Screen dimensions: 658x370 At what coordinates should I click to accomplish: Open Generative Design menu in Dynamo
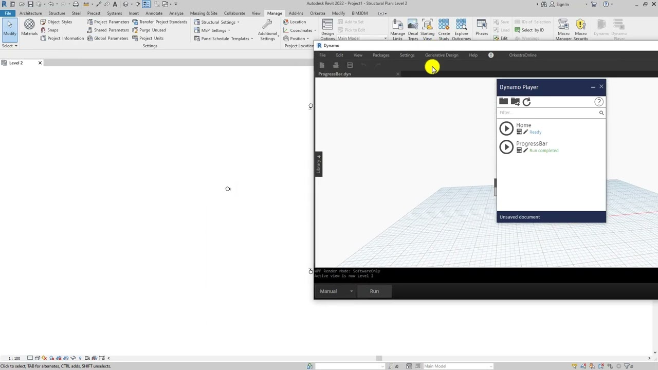(442, 55)
